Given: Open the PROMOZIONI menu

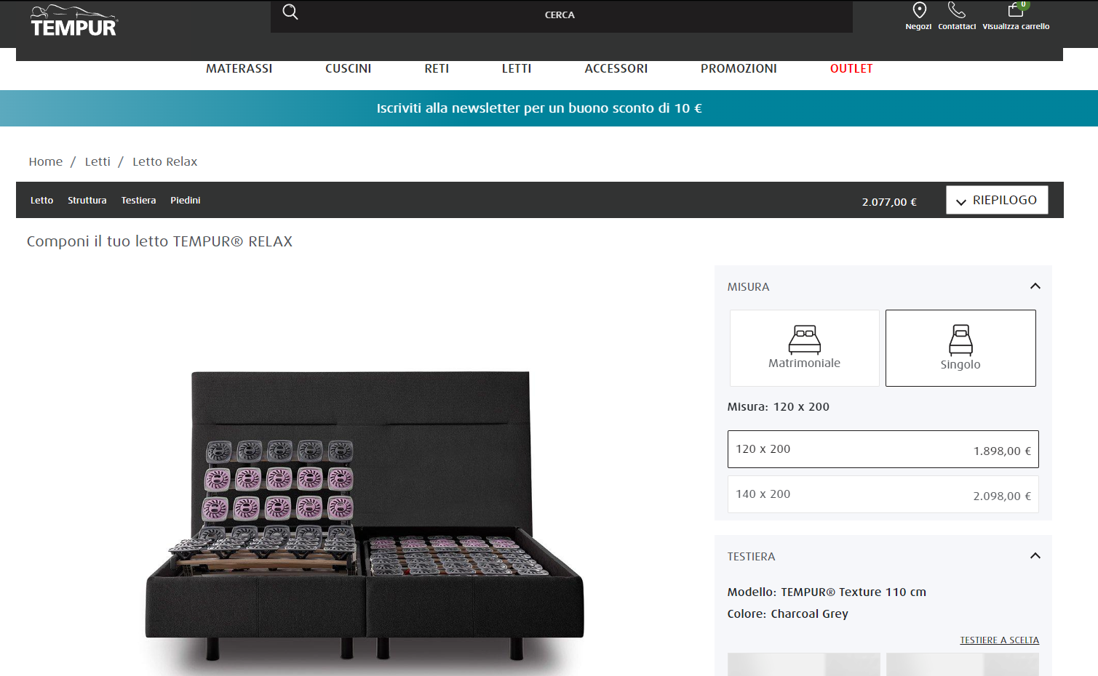Looking at the screenshot, I should (739, 68).
